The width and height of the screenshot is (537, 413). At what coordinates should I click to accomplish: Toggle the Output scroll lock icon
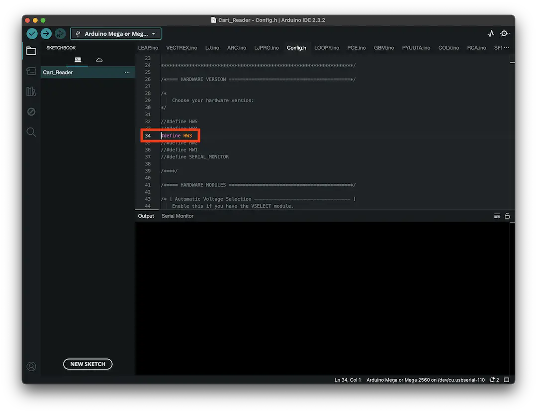click(507, 216)
